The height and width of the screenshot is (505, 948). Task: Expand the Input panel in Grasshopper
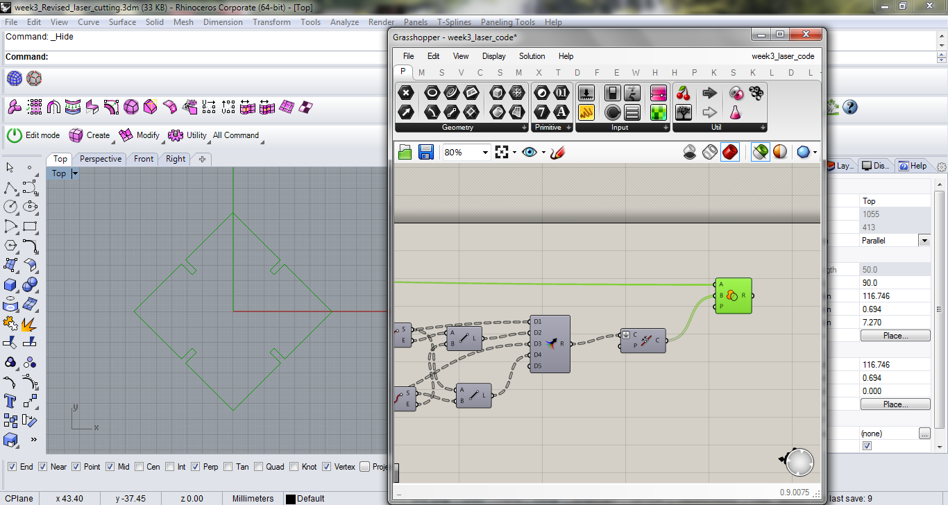(x=666, y=128)
